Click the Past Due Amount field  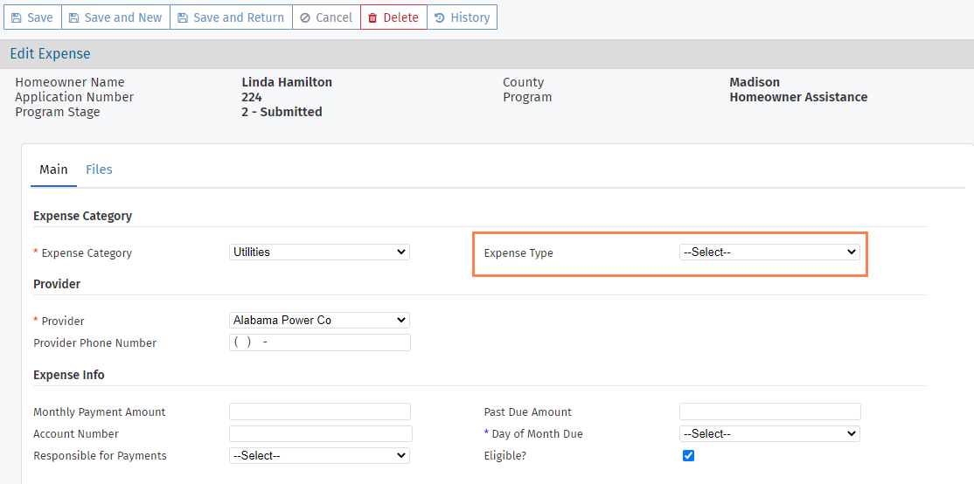click(x=769, y=411)
